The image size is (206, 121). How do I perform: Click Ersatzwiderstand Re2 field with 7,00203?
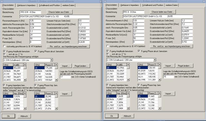click(84, 31)
